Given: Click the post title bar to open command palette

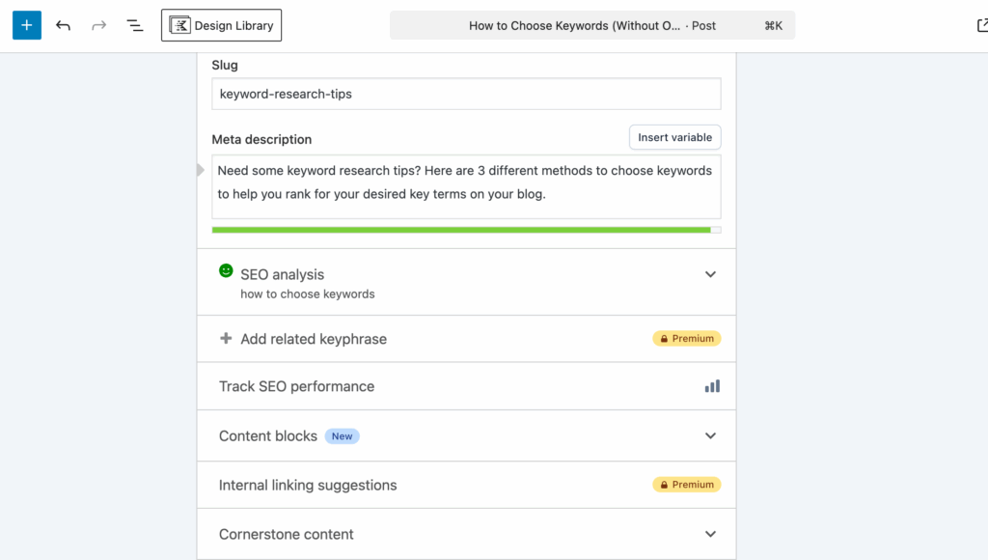Looking at the screenshot, I should pos(592,25).
